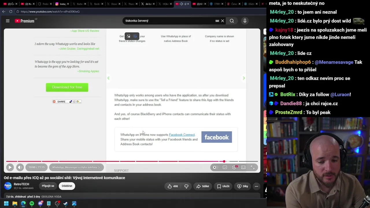370x208 pixels.
Task: Open Microsoft Edge from the taskbar
Action: click(x=23, y=204)
